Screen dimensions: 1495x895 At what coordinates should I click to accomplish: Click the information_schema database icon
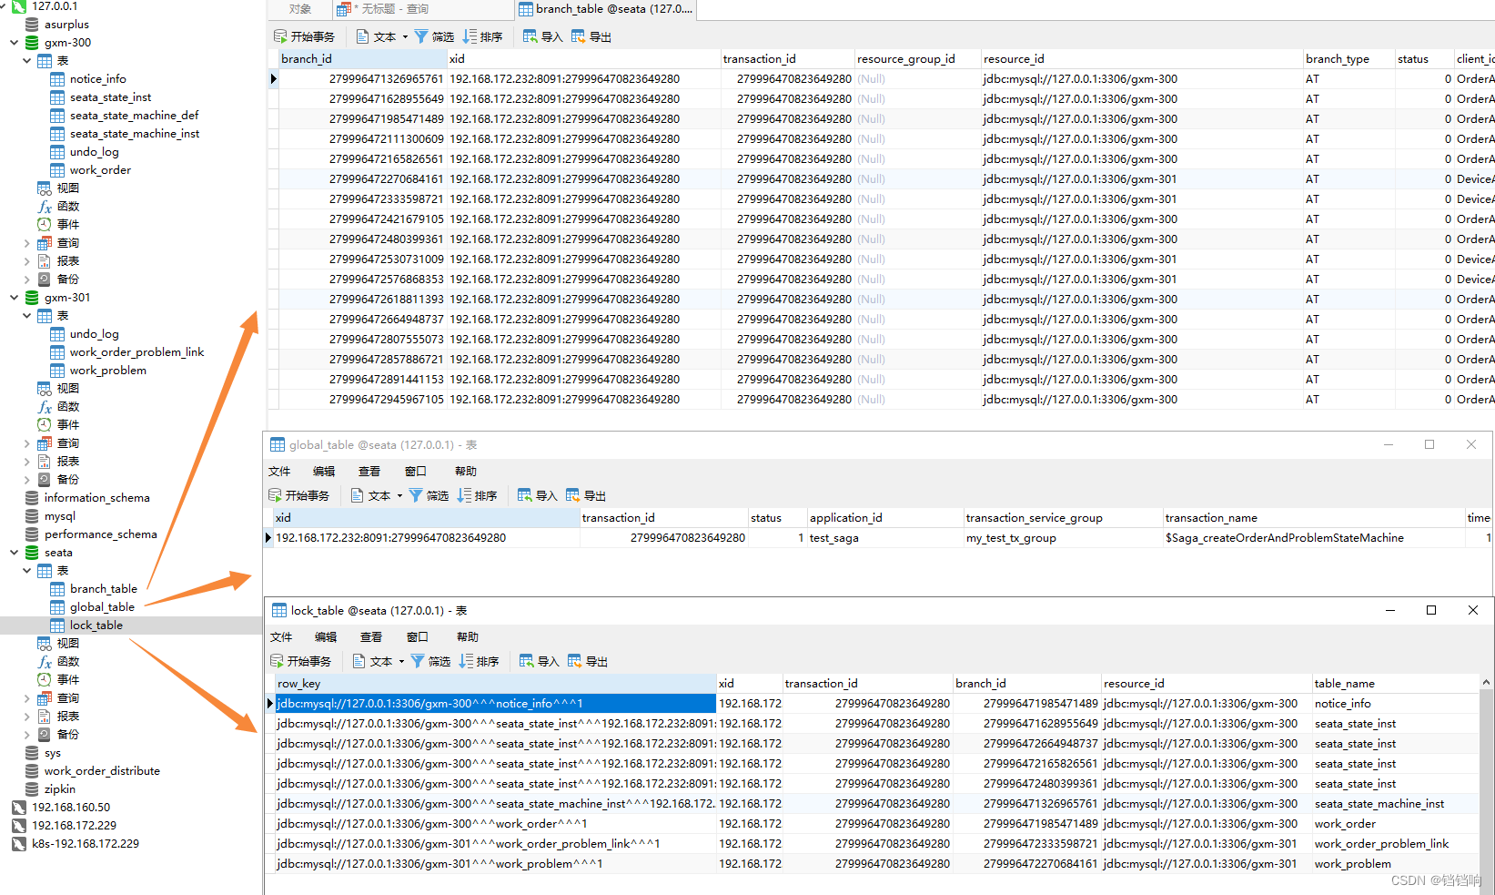click(32, 498)
